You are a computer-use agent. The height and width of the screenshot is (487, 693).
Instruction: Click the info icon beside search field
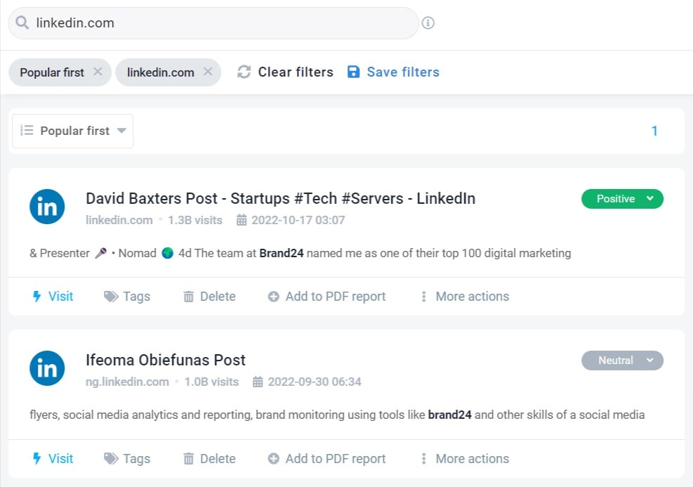coord(428,23)
